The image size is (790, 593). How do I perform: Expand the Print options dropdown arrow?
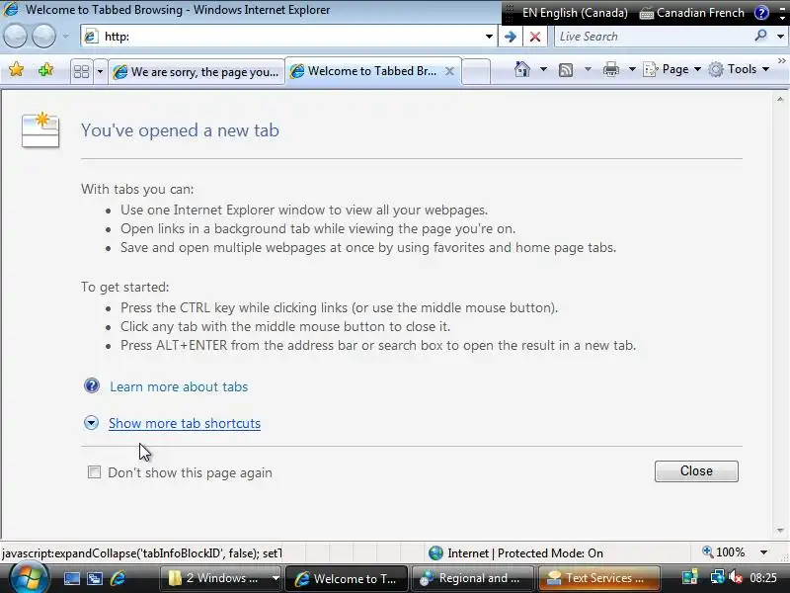coord(632,69)
